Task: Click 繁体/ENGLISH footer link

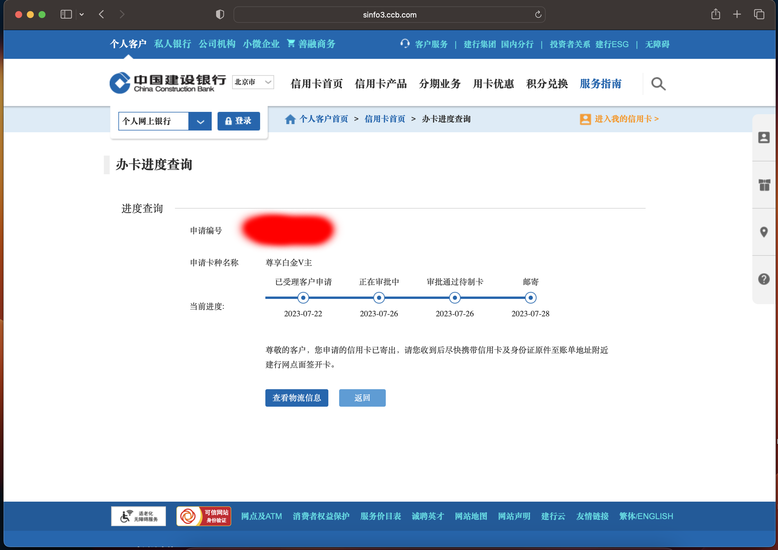Action: (x=646, y=516)
